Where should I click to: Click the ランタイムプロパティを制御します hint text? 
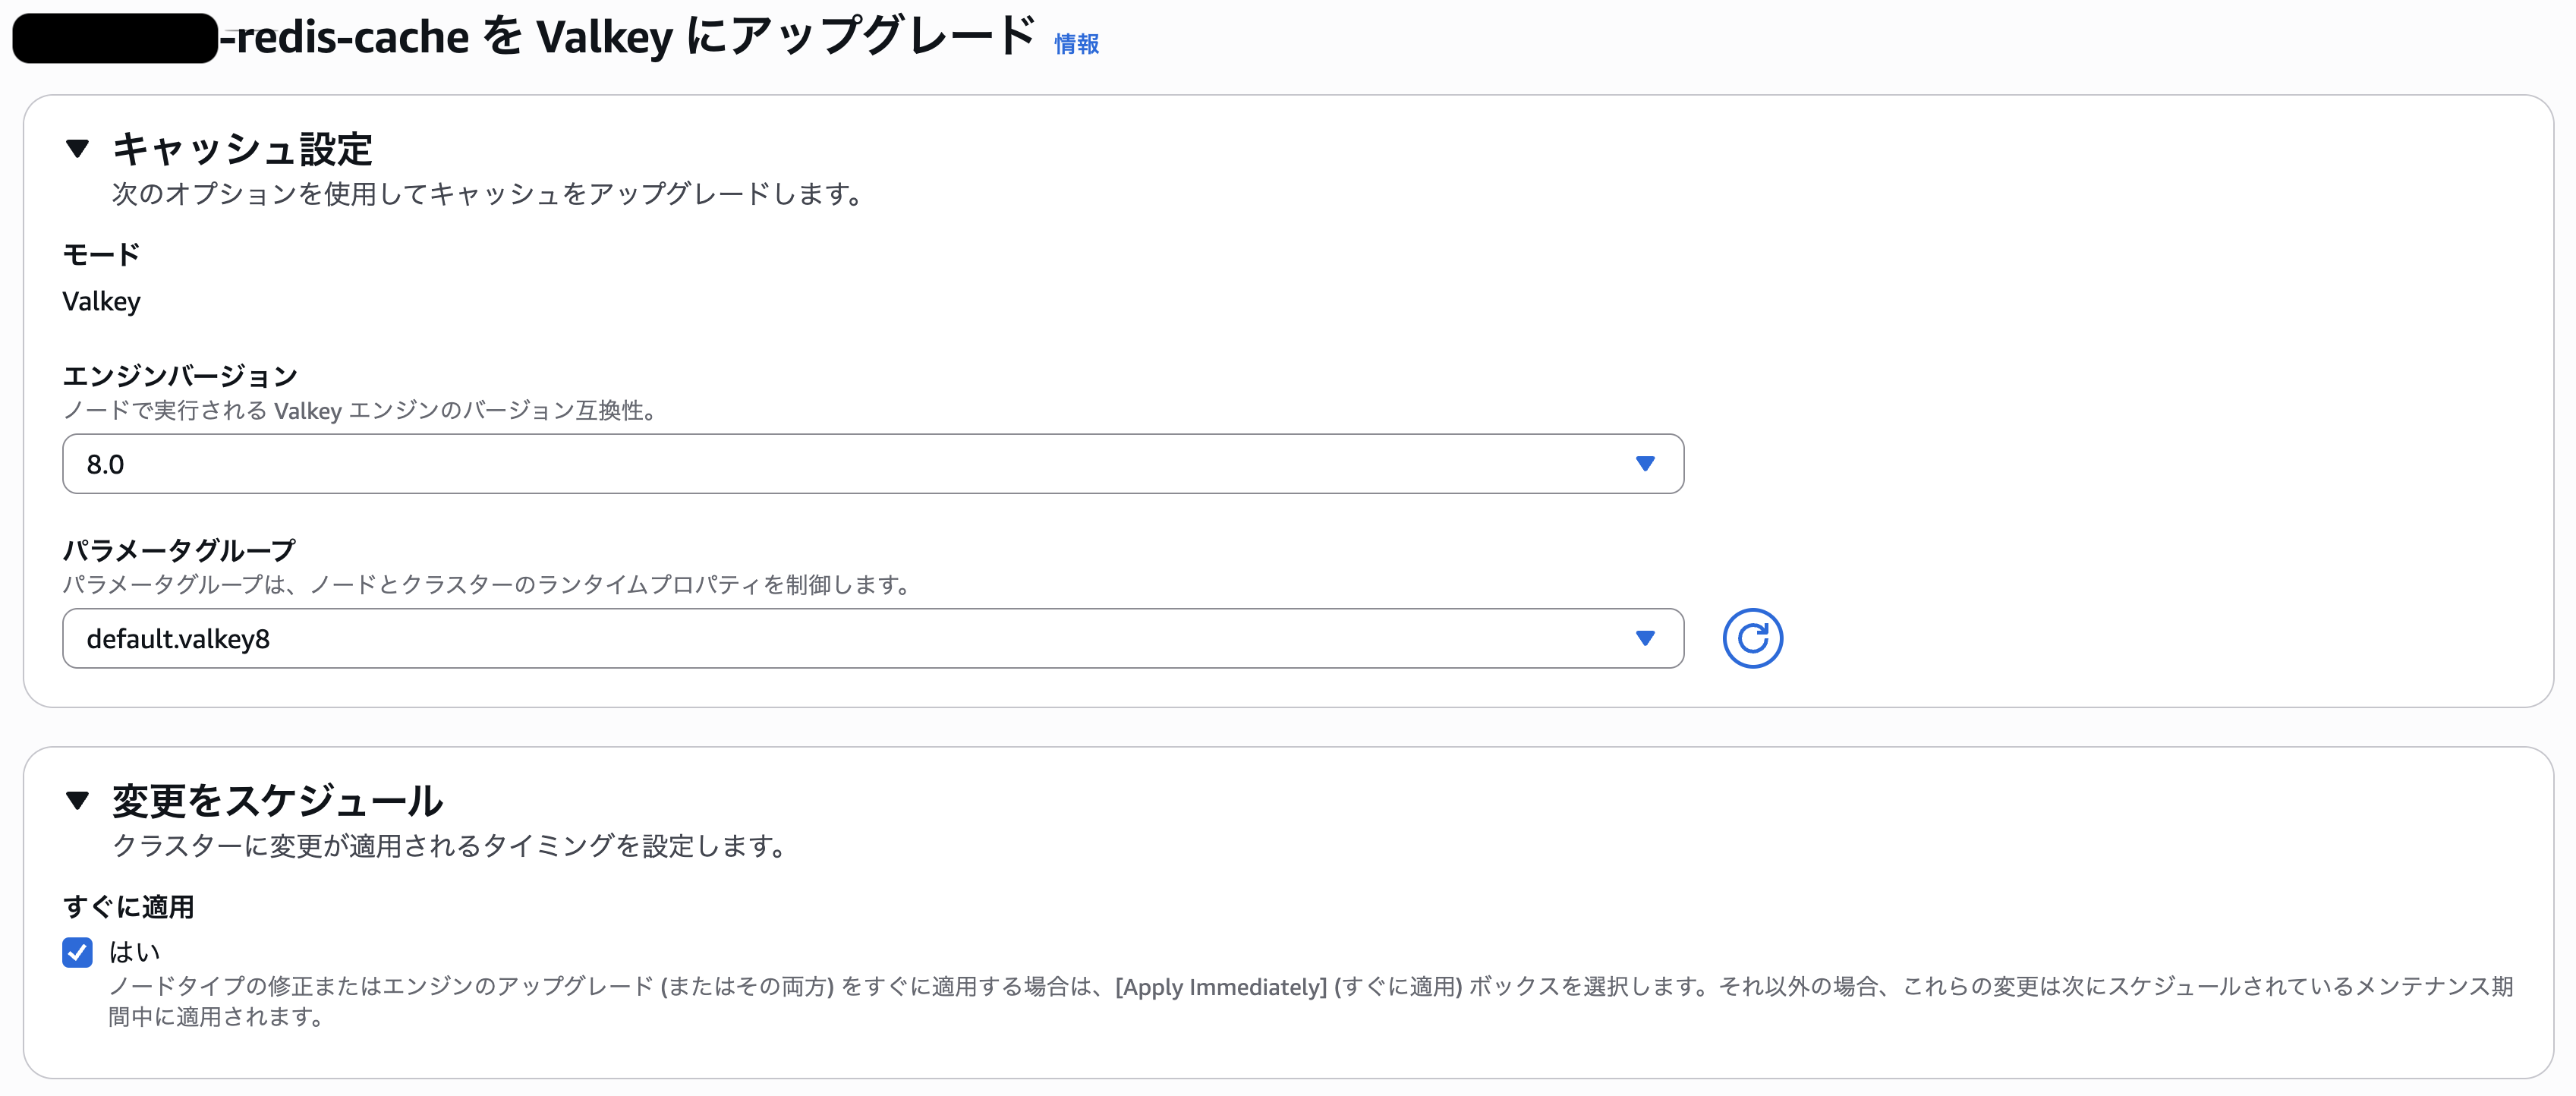(486, 584)
